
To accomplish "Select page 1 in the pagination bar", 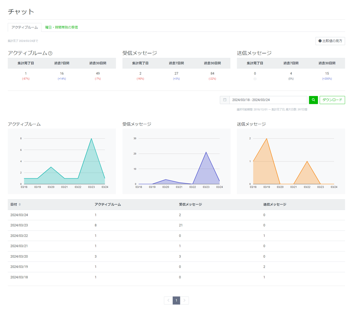I will 176,300.
